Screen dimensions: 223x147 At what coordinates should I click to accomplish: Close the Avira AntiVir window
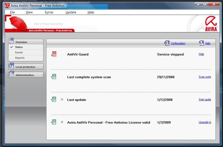click(214, 4)
